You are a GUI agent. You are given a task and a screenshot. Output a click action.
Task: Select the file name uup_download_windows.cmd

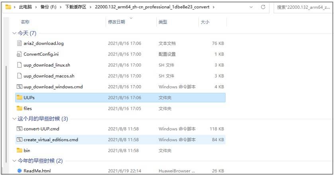tap(53, 87)
